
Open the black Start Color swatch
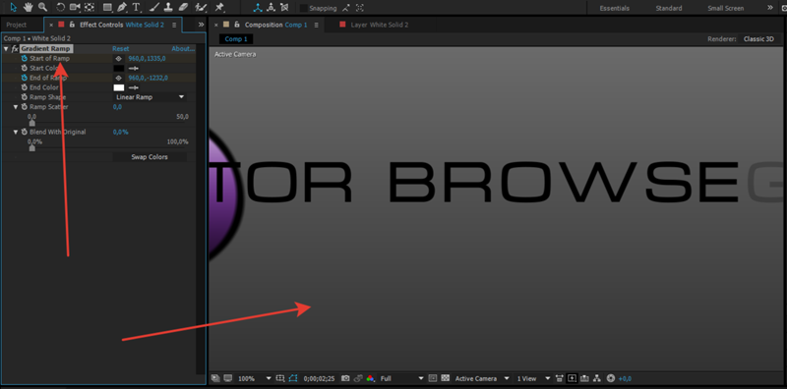(x=119, y=68)
